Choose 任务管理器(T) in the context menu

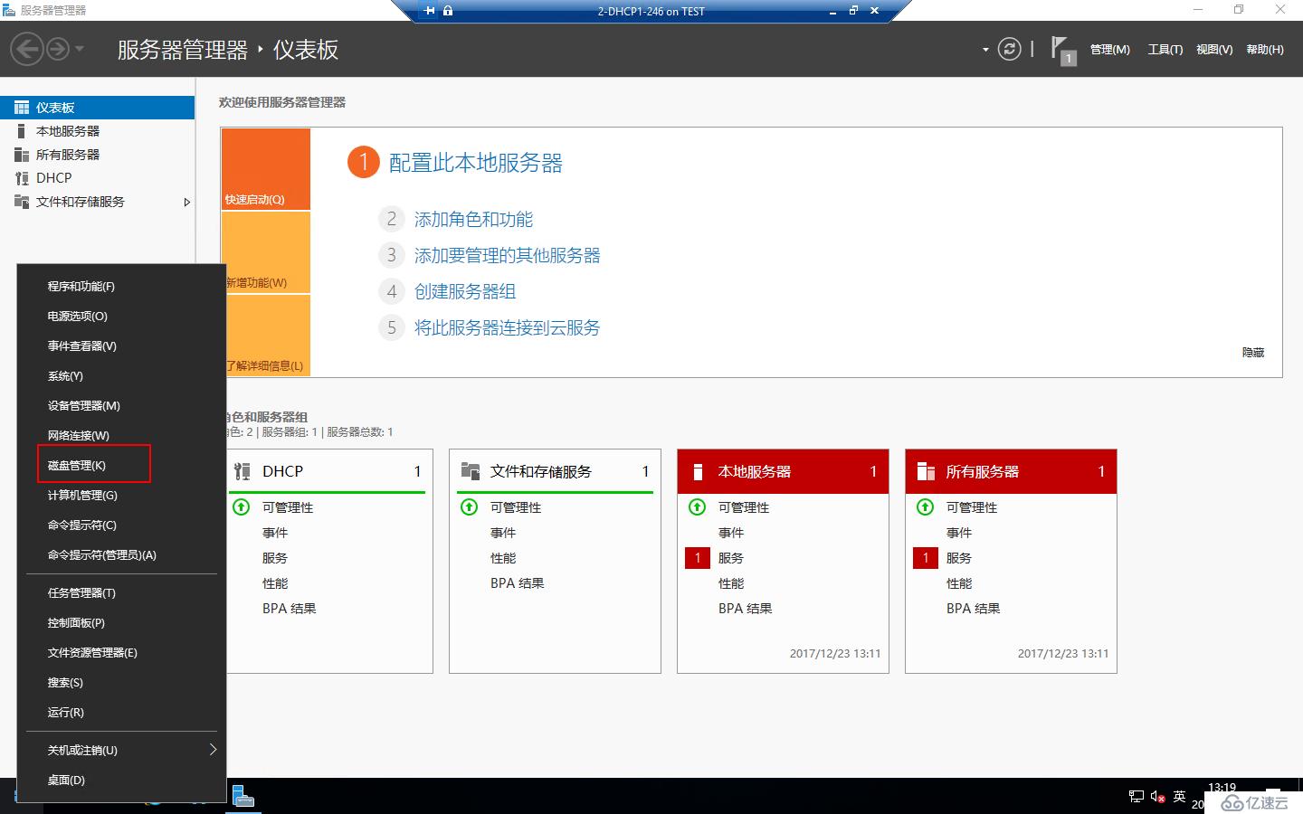click(121, 593)
